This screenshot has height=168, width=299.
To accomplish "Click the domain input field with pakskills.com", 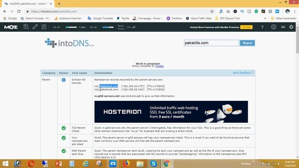I will (x=211, y=43).
